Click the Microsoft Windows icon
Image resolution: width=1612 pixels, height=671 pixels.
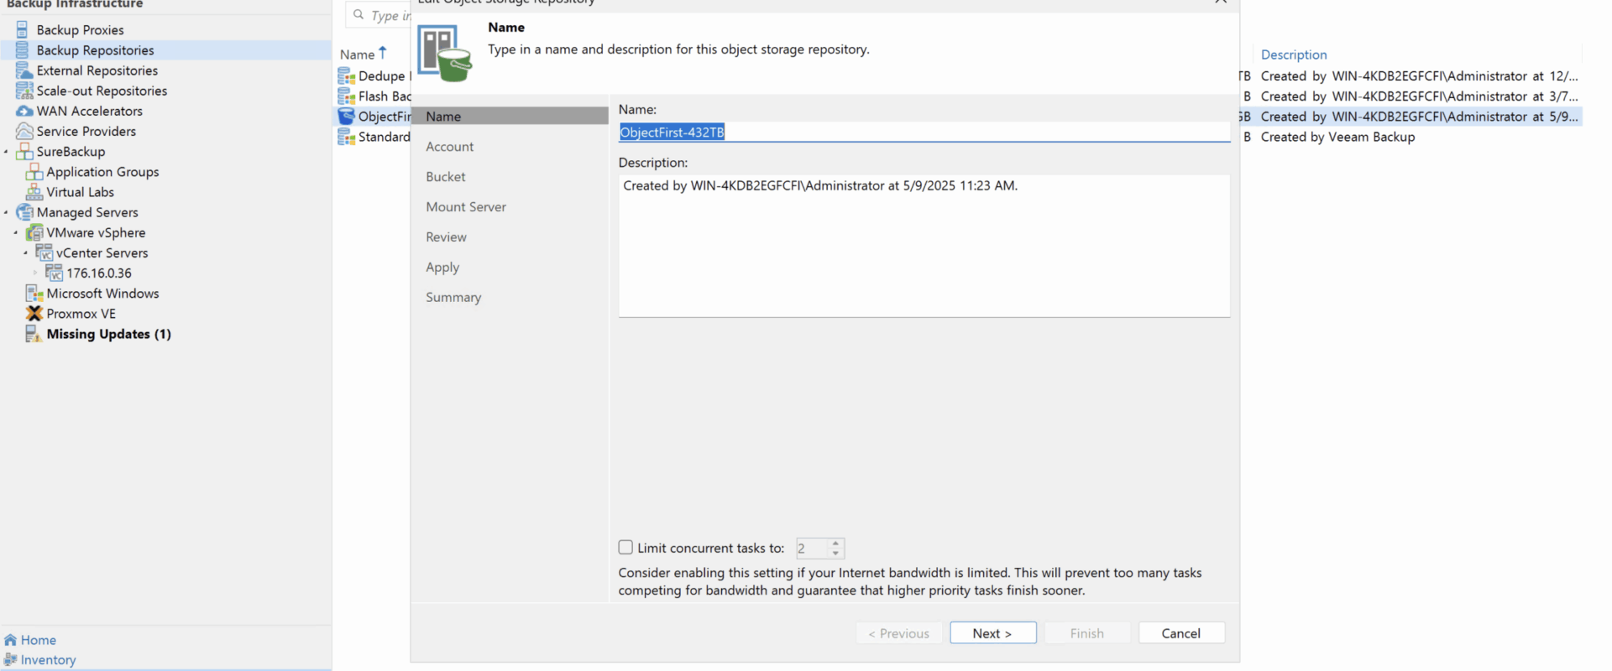click(x=34, y=294)
